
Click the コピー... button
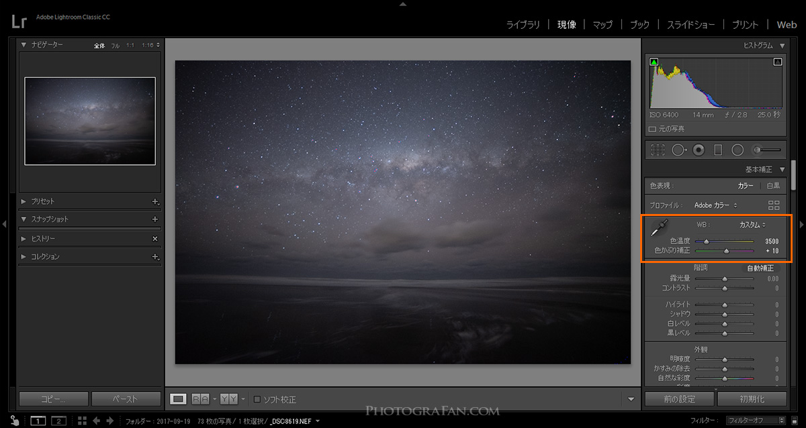pos(54,398)
